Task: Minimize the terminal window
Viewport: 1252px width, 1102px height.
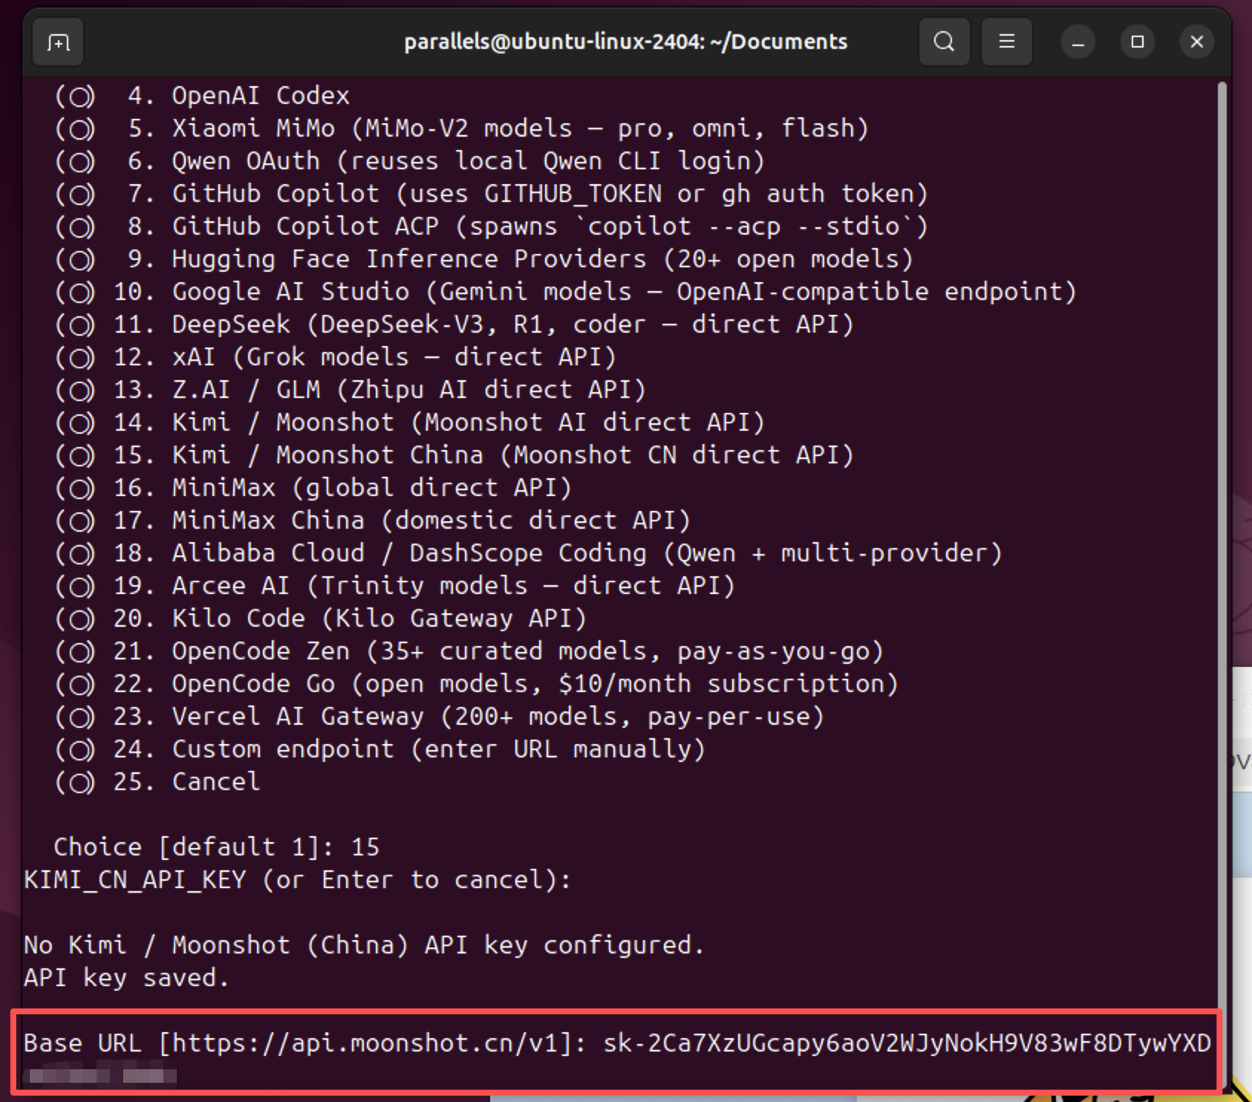Action: (1077, 42)
